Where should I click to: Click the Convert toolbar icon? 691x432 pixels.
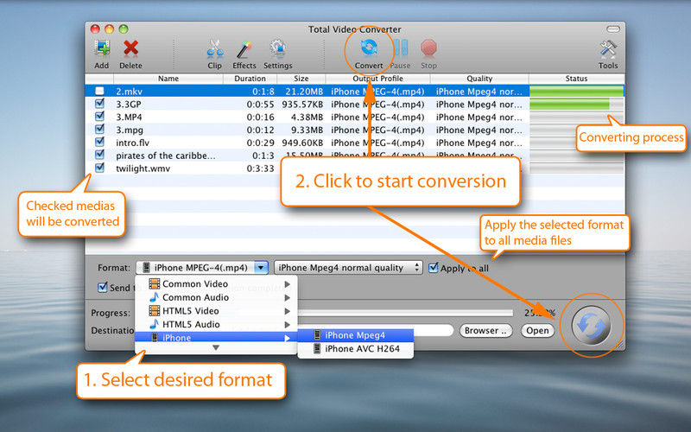[x=369, y=48]
